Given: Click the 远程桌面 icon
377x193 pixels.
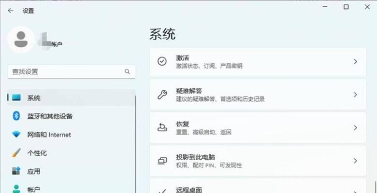Looking at the screenshot, I should (x=162, y=191).
